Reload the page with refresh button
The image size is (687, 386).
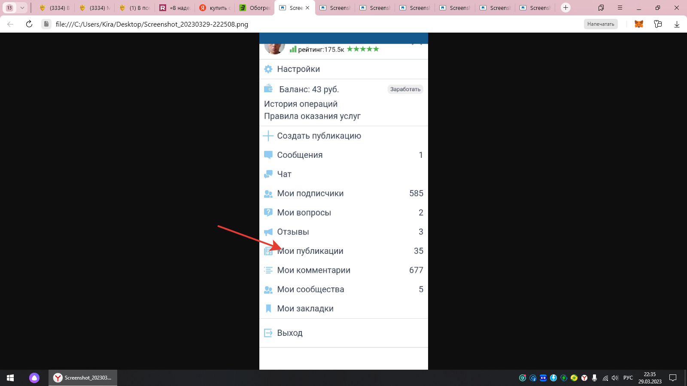click(x=29, y=24)
